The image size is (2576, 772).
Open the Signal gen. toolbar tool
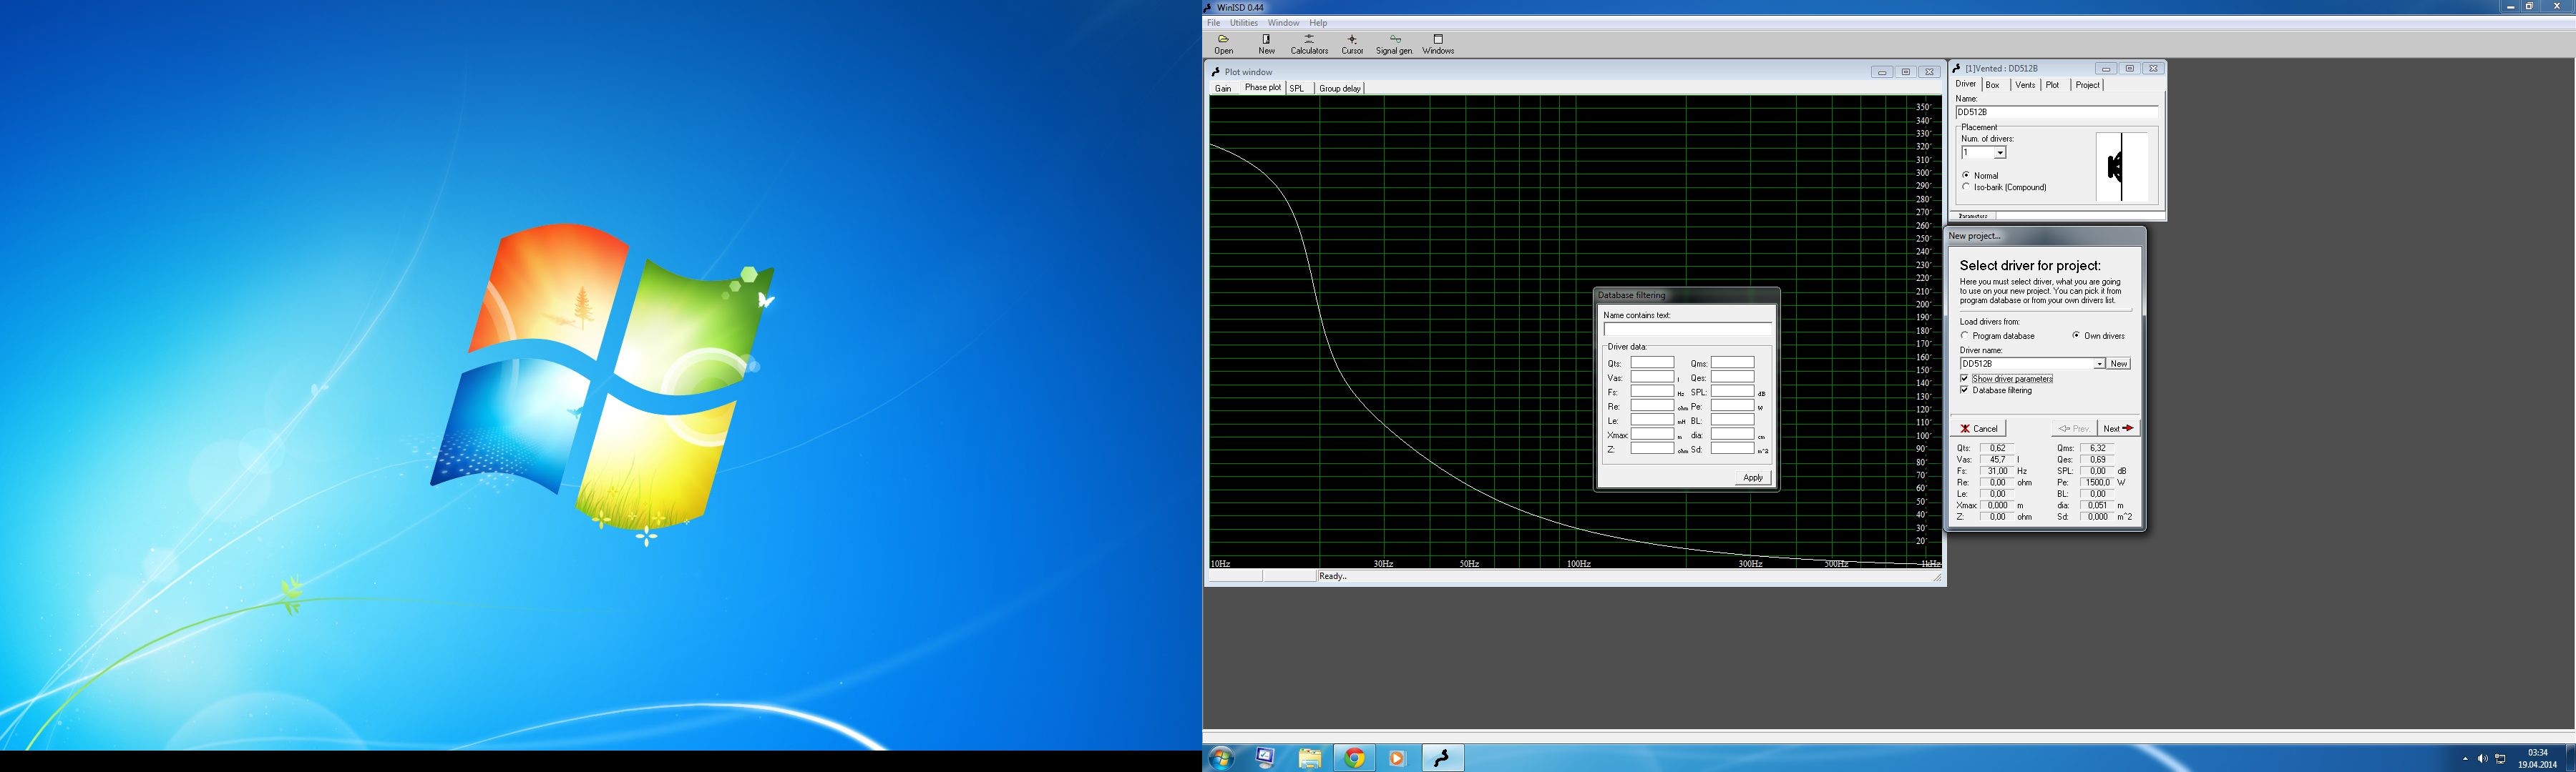(x=1394, y=44)
